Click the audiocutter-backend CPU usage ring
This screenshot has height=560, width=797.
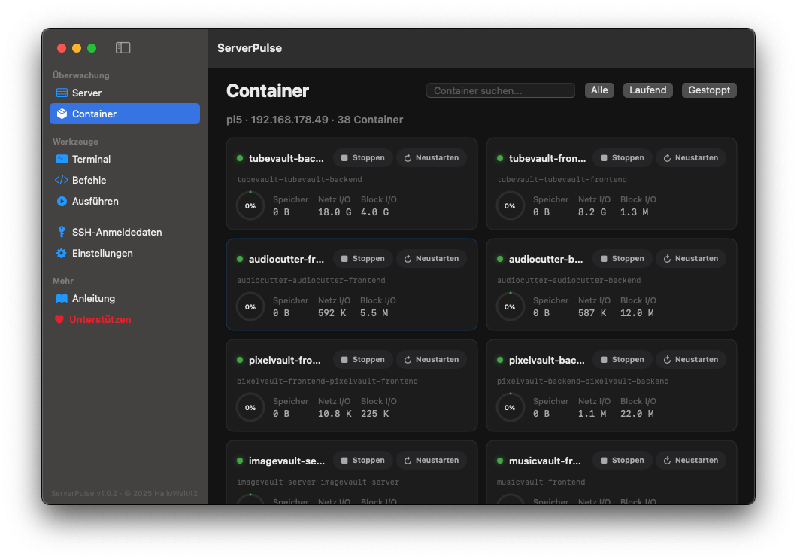pos(511,306)
